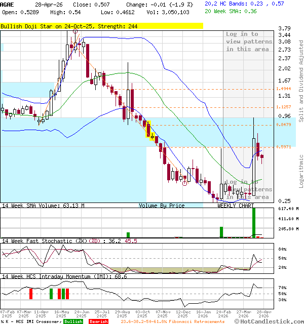Click the yellow highlighted Bullish Doji Star candle
The height and width of the screenshot is (324, 304).
tap(149, 129)
